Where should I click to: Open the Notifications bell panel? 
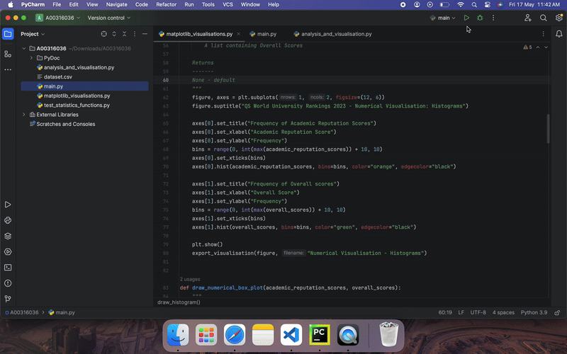click(558, 33)
